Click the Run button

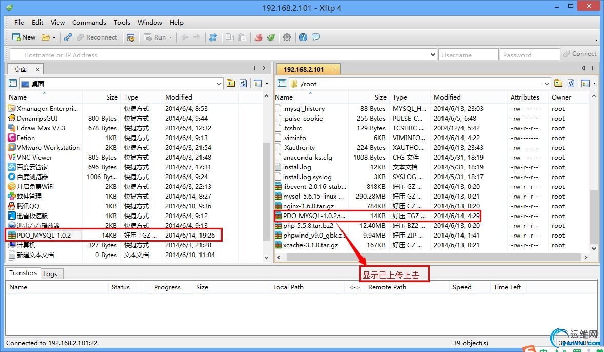click(155, 37)
